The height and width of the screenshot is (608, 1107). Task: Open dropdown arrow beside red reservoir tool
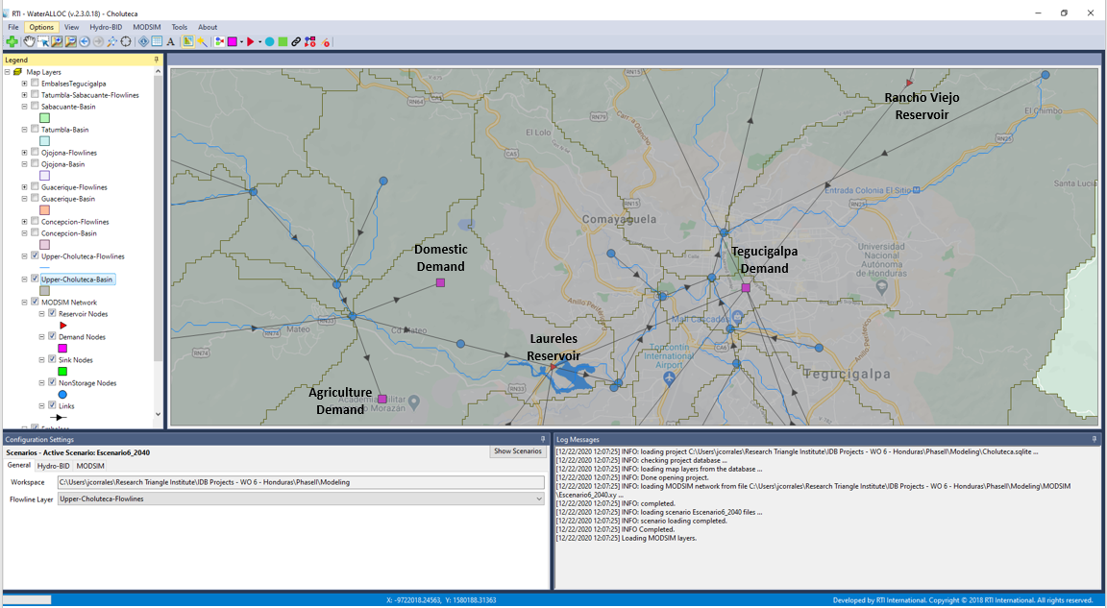pyautogui.click(x=259, y=41)
